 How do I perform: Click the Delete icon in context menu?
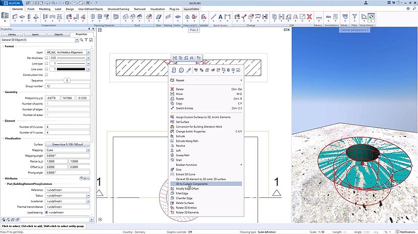173,89
